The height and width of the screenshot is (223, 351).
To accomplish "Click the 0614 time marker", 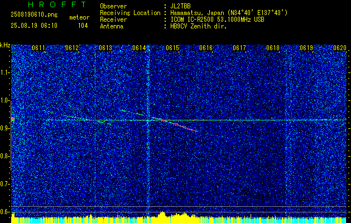I will [x=139, y=48].
